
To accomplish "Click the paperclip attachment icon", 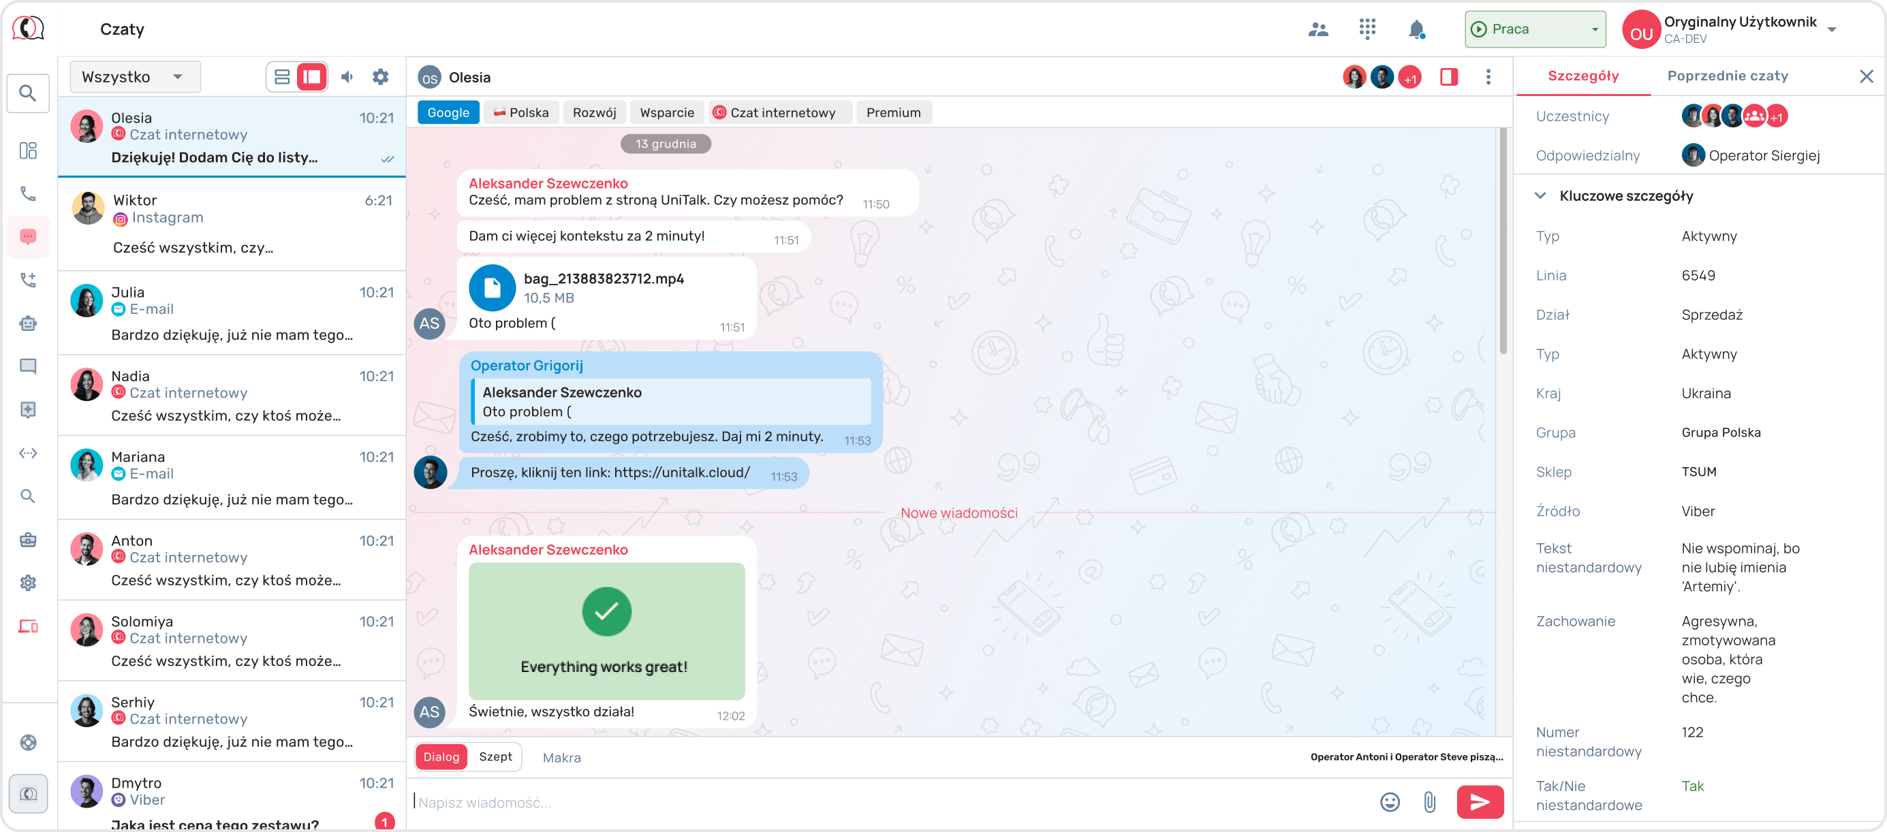I will click(x=1429, y=802).
